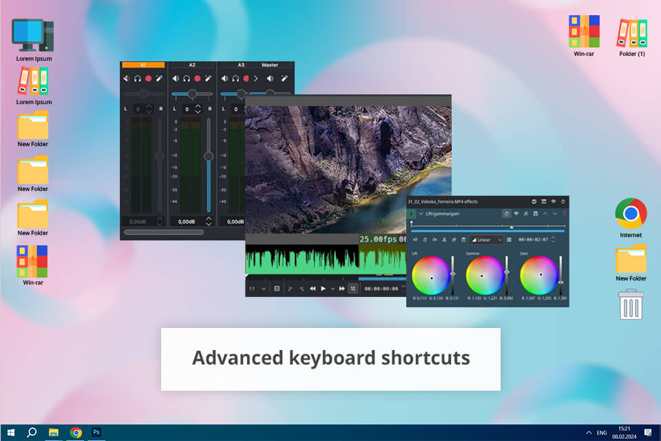Rewind playback in monitor
The height and width of the screenshot is (441, 661).
[x=313, y=289]
